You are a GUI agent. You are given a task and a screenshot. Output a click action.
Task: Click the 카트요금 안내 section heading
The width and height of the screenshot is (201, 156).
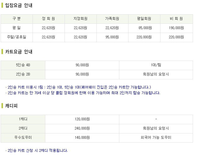point(19,52)
